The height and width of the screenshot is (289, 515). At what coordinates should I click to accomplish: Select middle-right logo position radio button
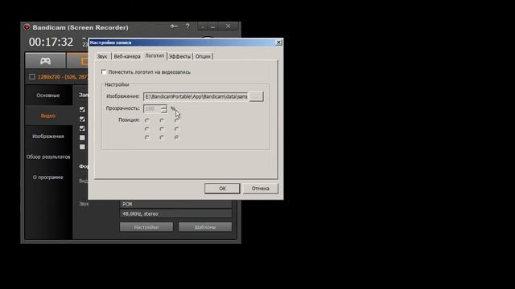tap(177, 128)
